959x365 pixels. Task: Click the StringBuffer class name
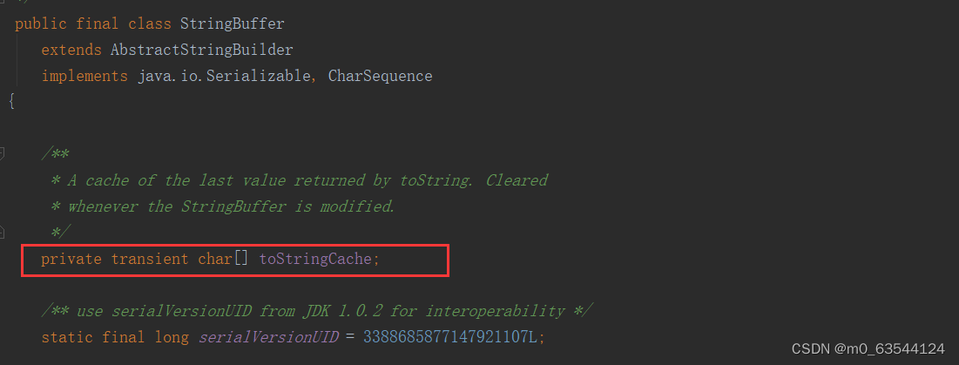(233, 24)
